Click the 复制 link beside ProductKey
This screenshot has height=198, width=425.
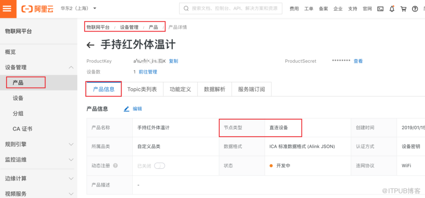coord(173,61)
